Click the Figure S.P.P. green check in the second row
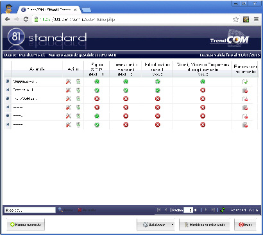Screen dimensions: 263x235 coord(97,90)
